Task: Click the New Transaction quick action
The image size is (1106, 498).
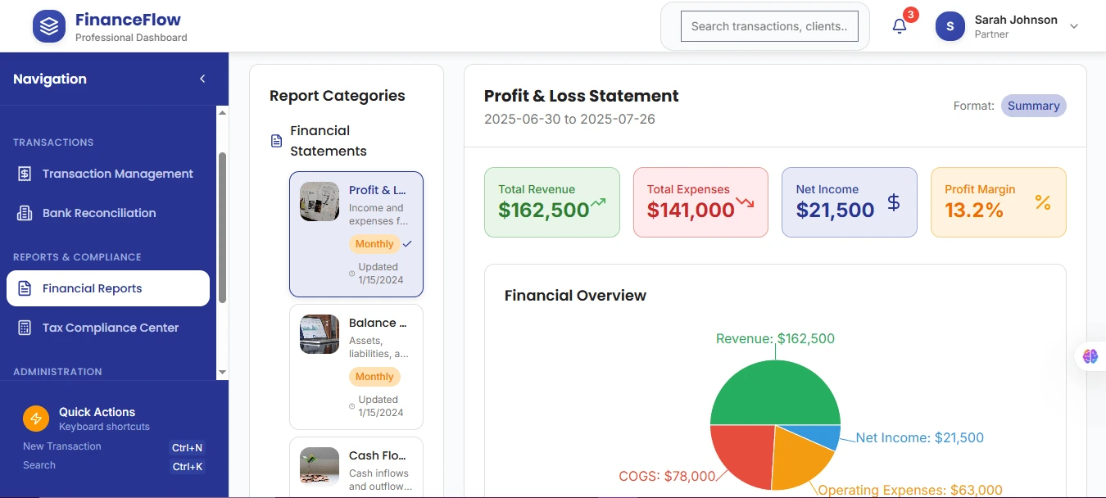Action: tap(61, 446)
